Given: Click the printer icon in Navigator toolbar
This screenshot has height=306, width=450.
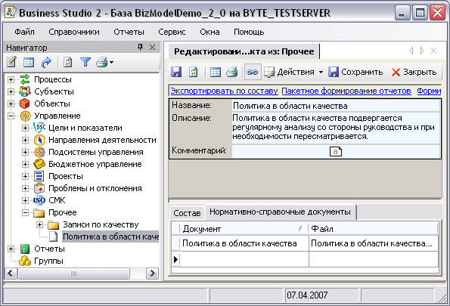Looking at the screenshot, I should 102,62.
